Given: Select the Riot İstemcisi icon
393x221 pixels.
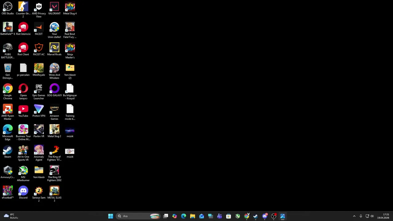Looking at the screenshot, I should tap(23, 29).
